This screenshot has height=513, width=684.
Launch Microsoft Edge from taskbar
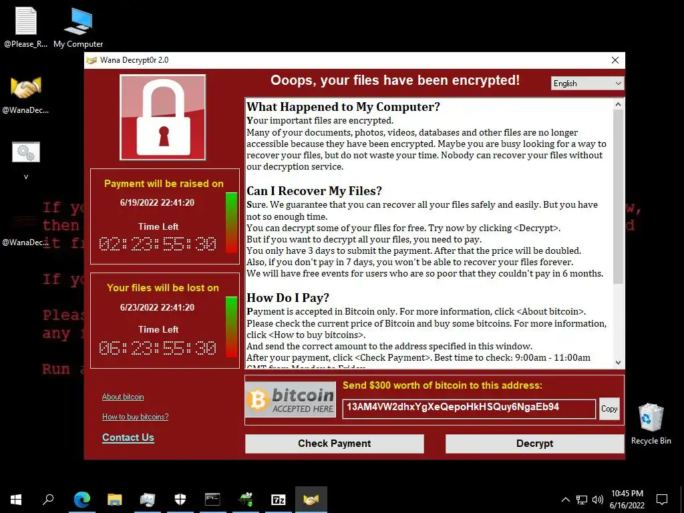[82, 500]
